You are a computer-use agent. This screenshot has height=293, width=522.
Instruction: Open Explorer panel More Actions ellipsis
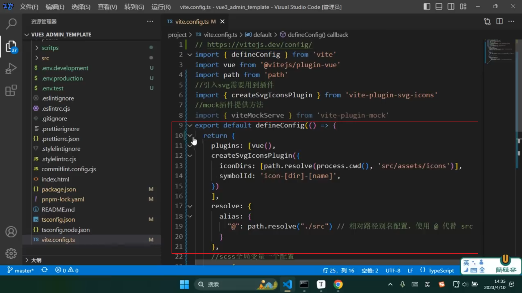click(x=150, y=21)
